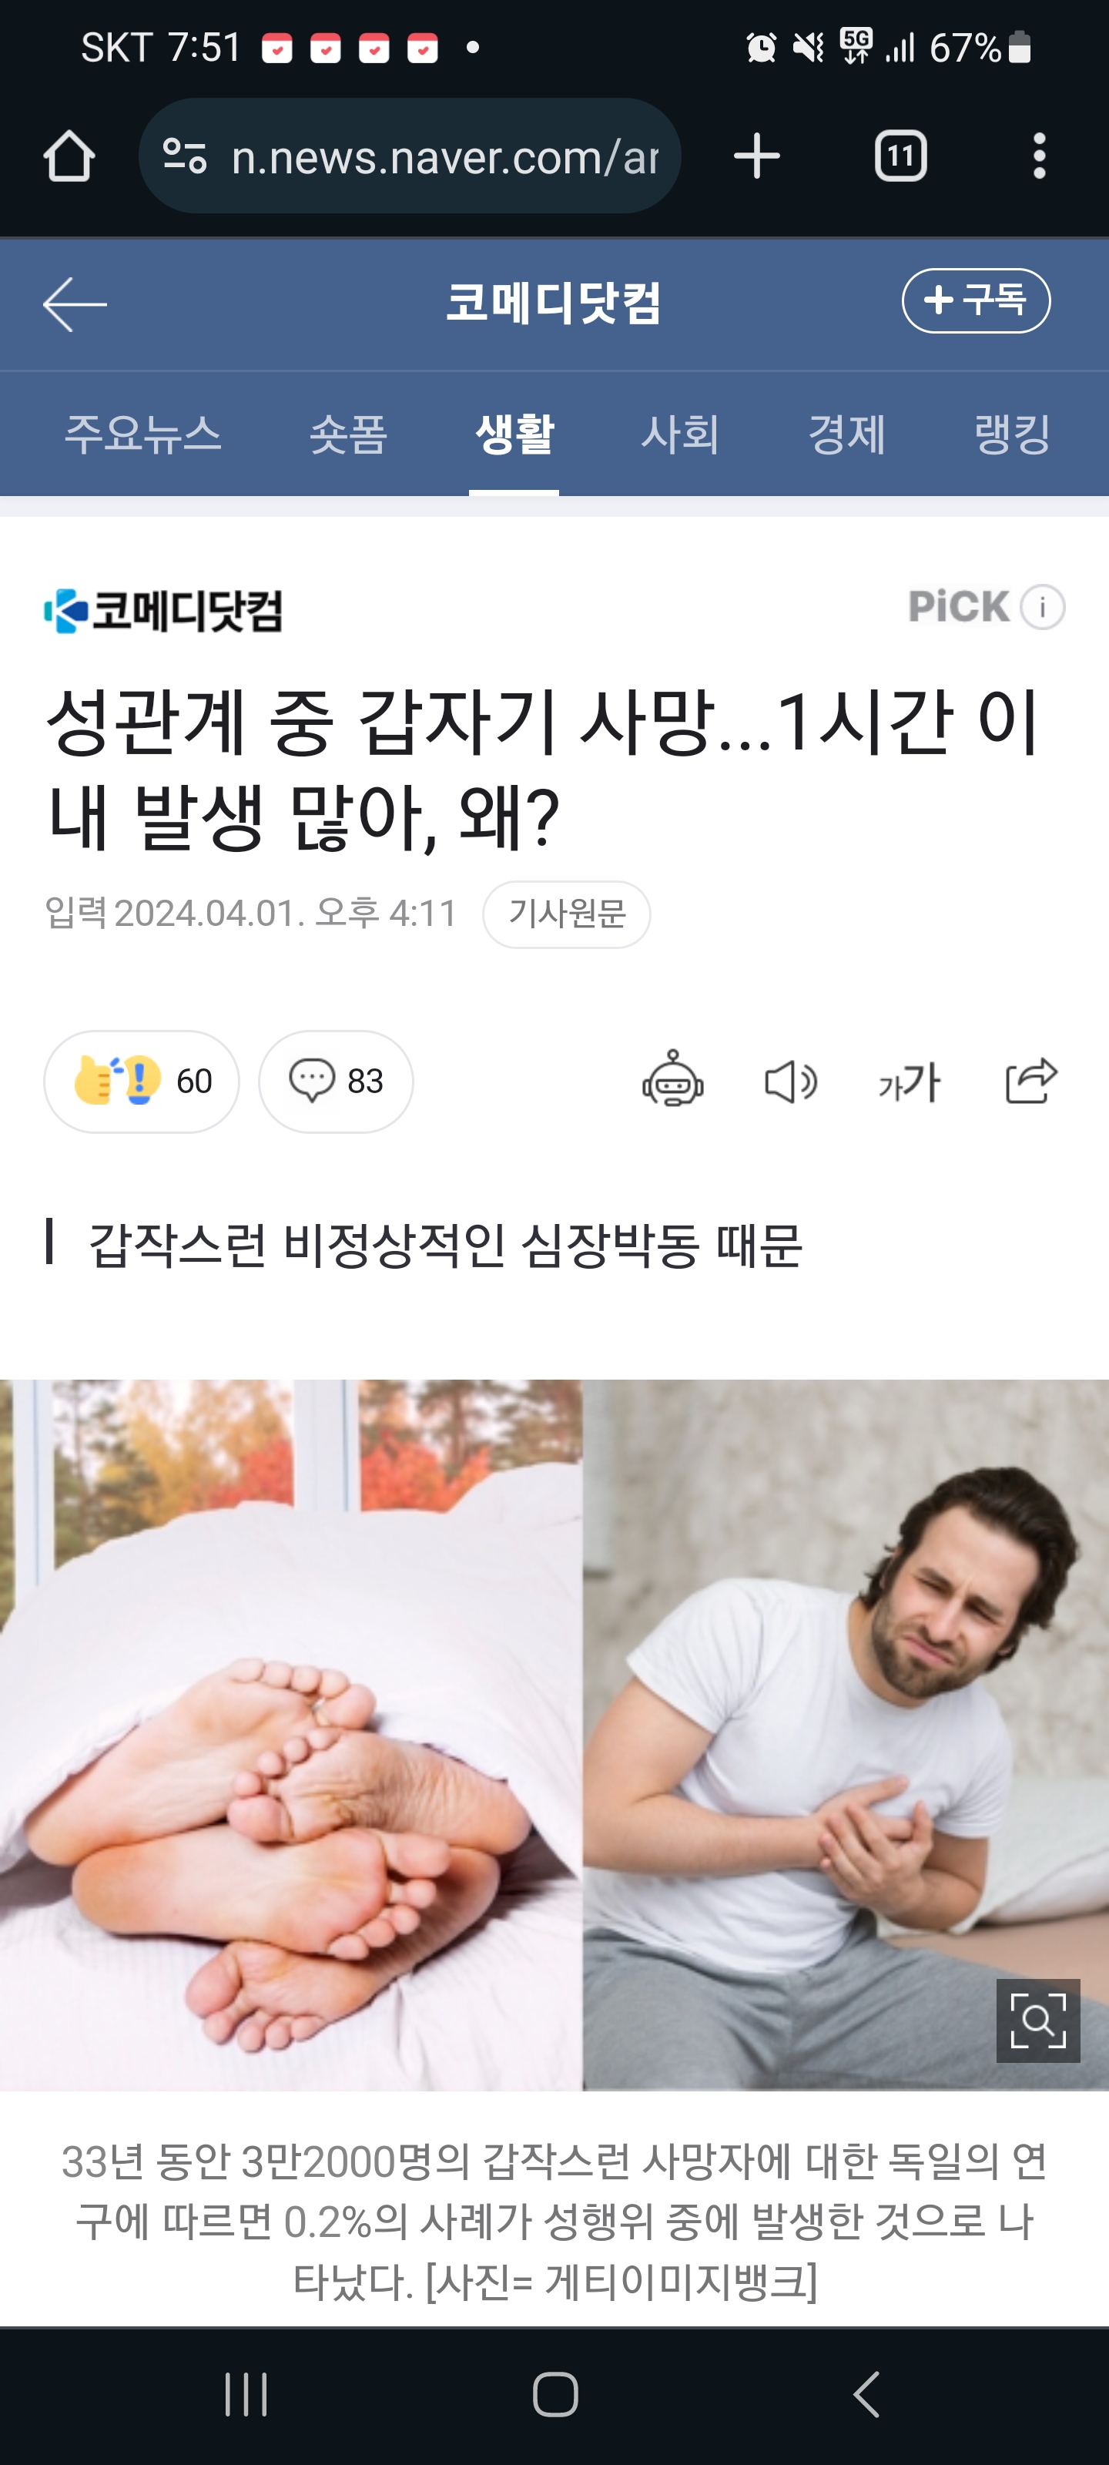This screenshot has height=2465, width=1109.
Task: Tap the AI summary robot icon
Action: tap(672, 1080)
